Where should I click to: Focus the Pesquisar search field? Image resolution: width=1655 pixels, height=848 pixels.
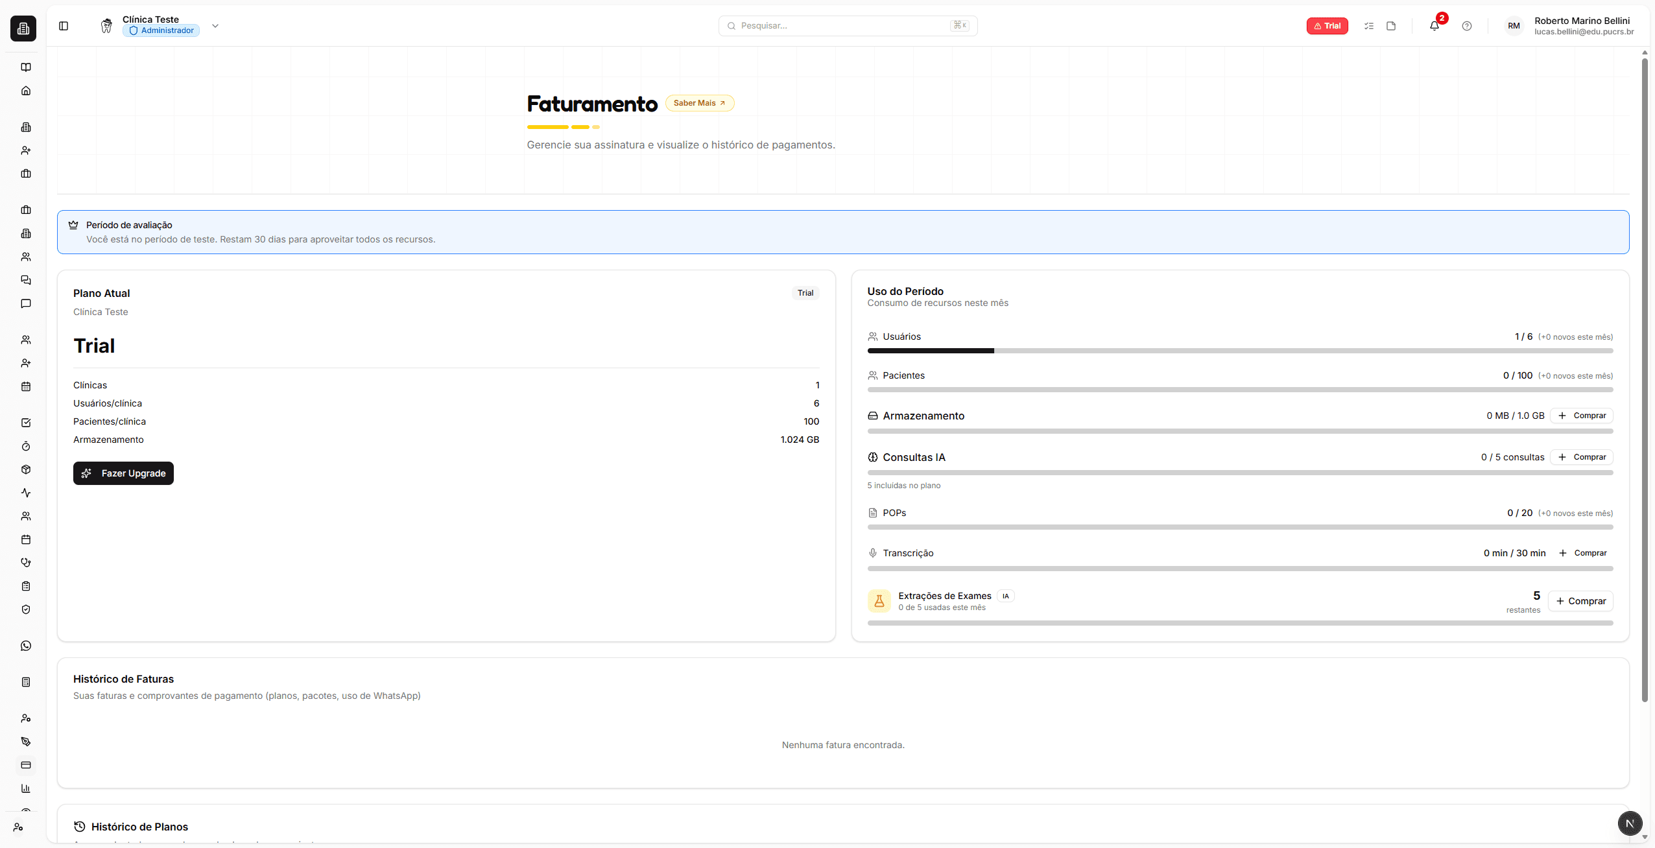pyautogui.click(x=843, y=26)
